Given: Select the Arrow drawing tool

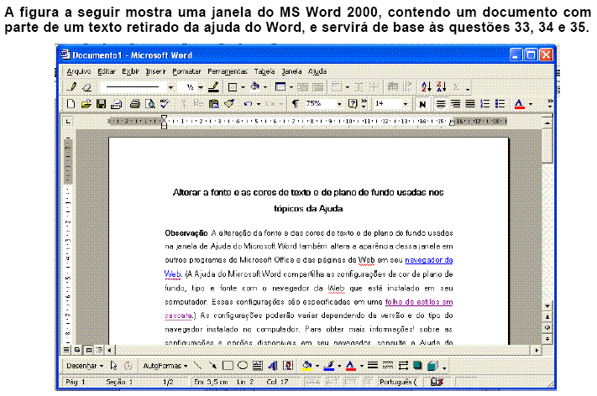Looking at the screenshot, I should point(212,366).
